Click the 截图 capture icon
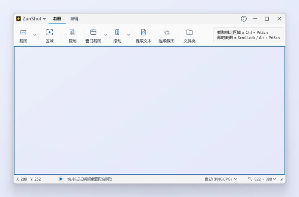Image resolution: width=299 pixels, height=197 pixels. (23, 33)
